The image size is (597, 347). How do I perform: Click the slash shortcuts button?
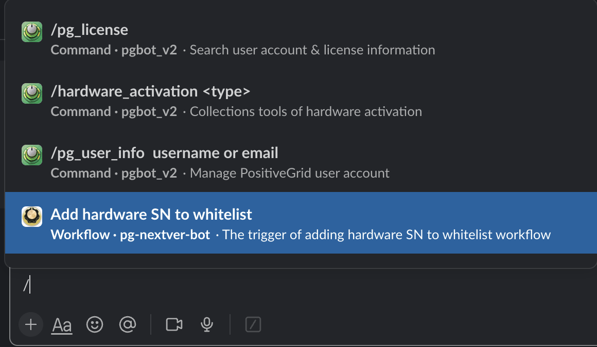pos(253,324)
